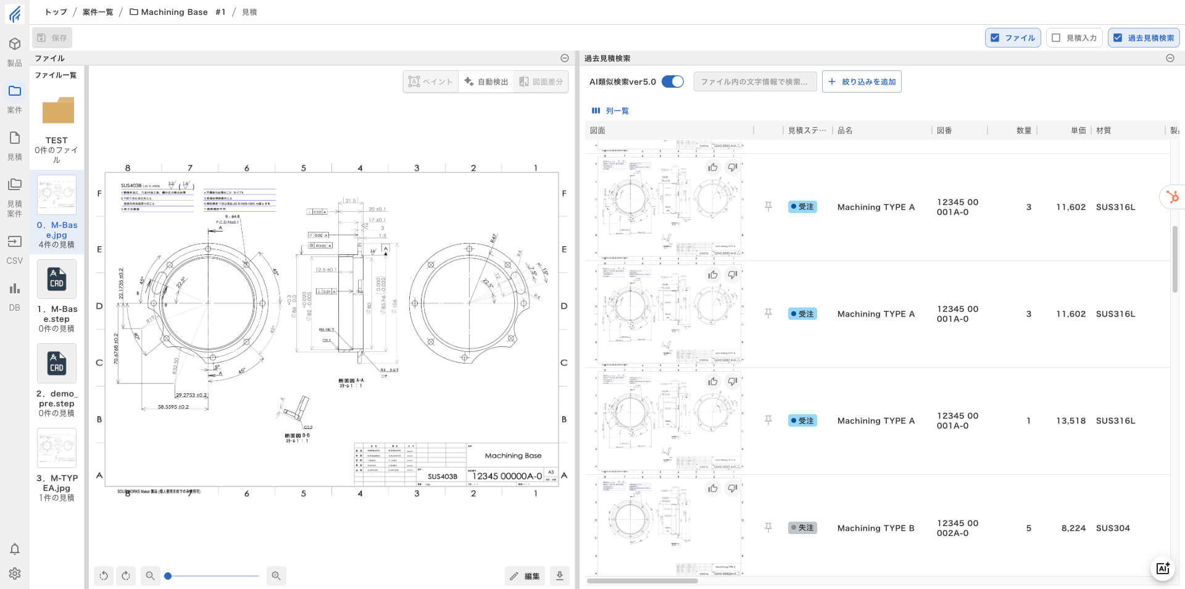The height and width of the screenshot is (589, 1185).
Task: Rotate the drawing counterclockwise
Action: tap(104, 576)
